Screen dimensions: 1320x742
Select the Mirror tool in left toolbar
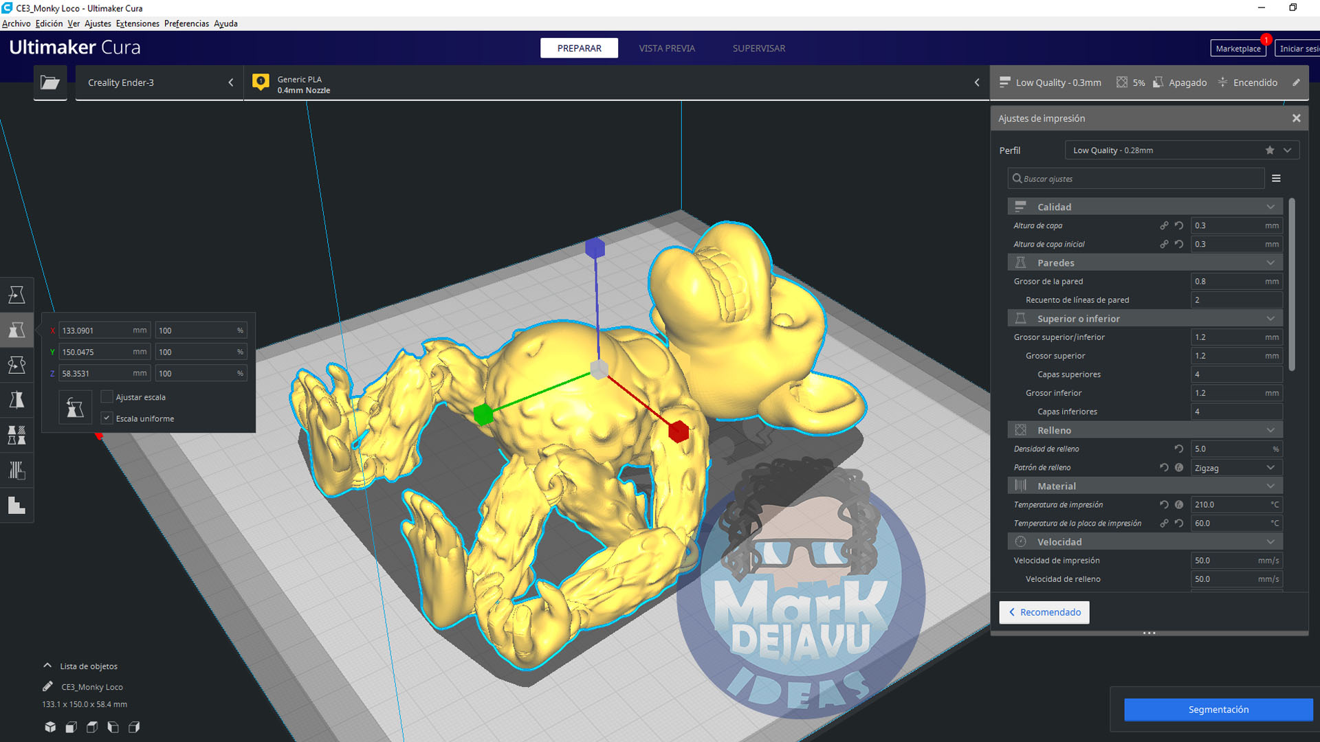click(x=16, y=400)
